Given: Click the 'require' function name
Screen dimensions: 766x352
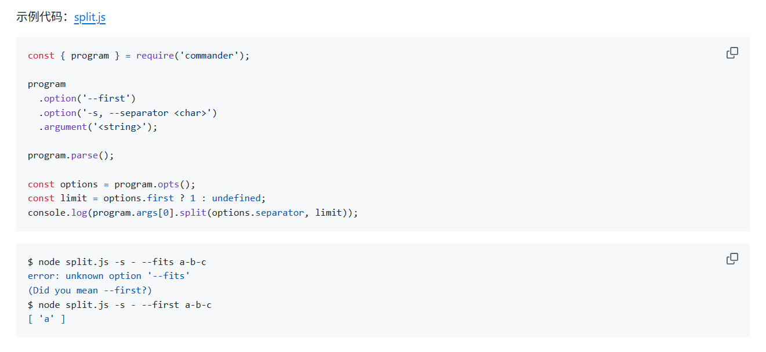Looking at the screenshot, I should 155,56.
